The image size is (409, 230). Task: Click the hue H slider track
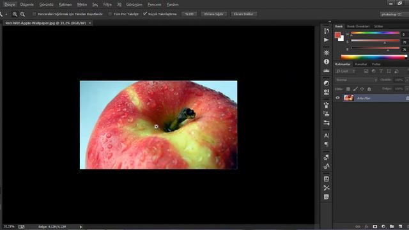pyautogui.click(x=375, y=33)
